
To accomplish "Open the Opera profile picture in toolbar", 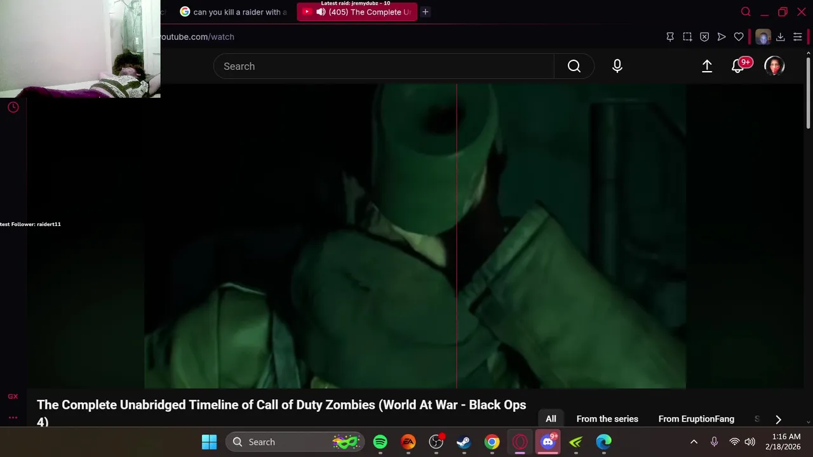I will [763, 37].
